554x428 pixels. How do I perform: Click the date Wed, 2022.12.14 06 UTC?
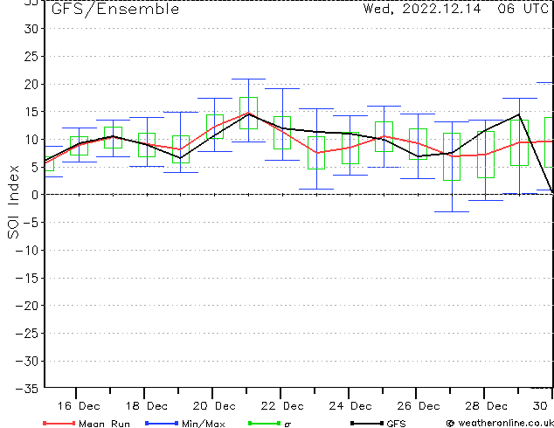click(x=456, y=9)
